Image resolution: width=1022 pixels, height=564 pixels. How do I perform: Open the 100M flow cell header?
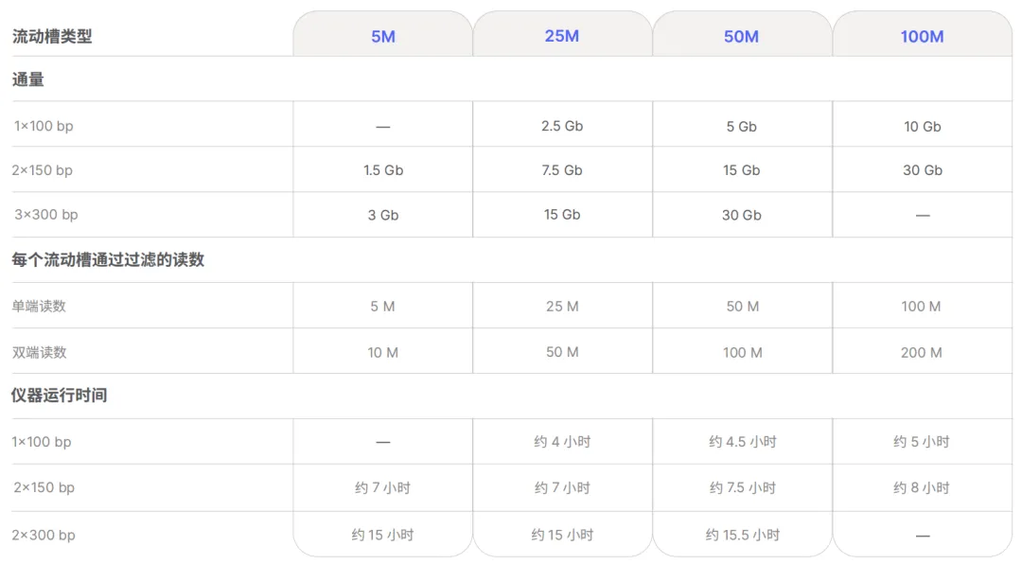click(x=922, y=37)
